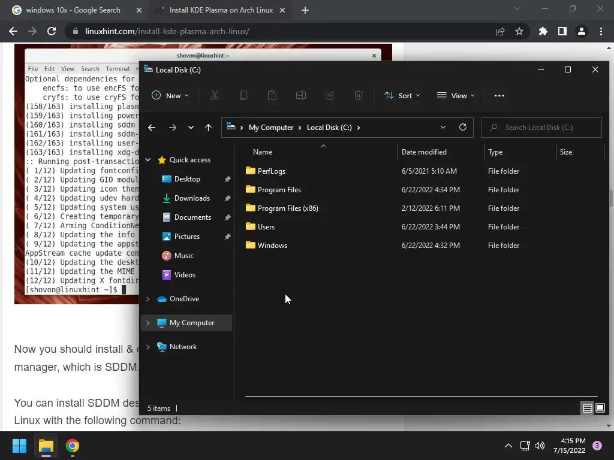Open the Windows Start menu
Viewport: 614px width, 460px height.
tap(19, 446)
